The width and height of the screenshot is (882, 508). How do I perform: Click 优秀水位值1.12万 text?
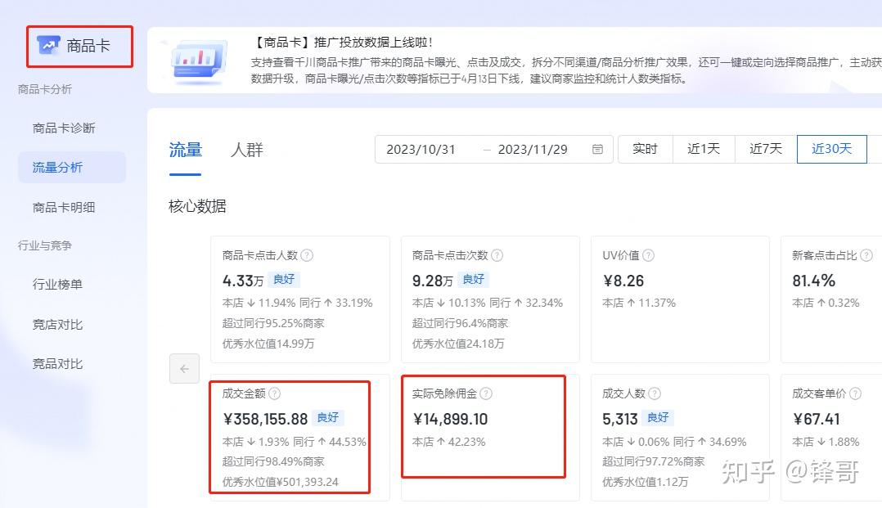pos(646,482)
